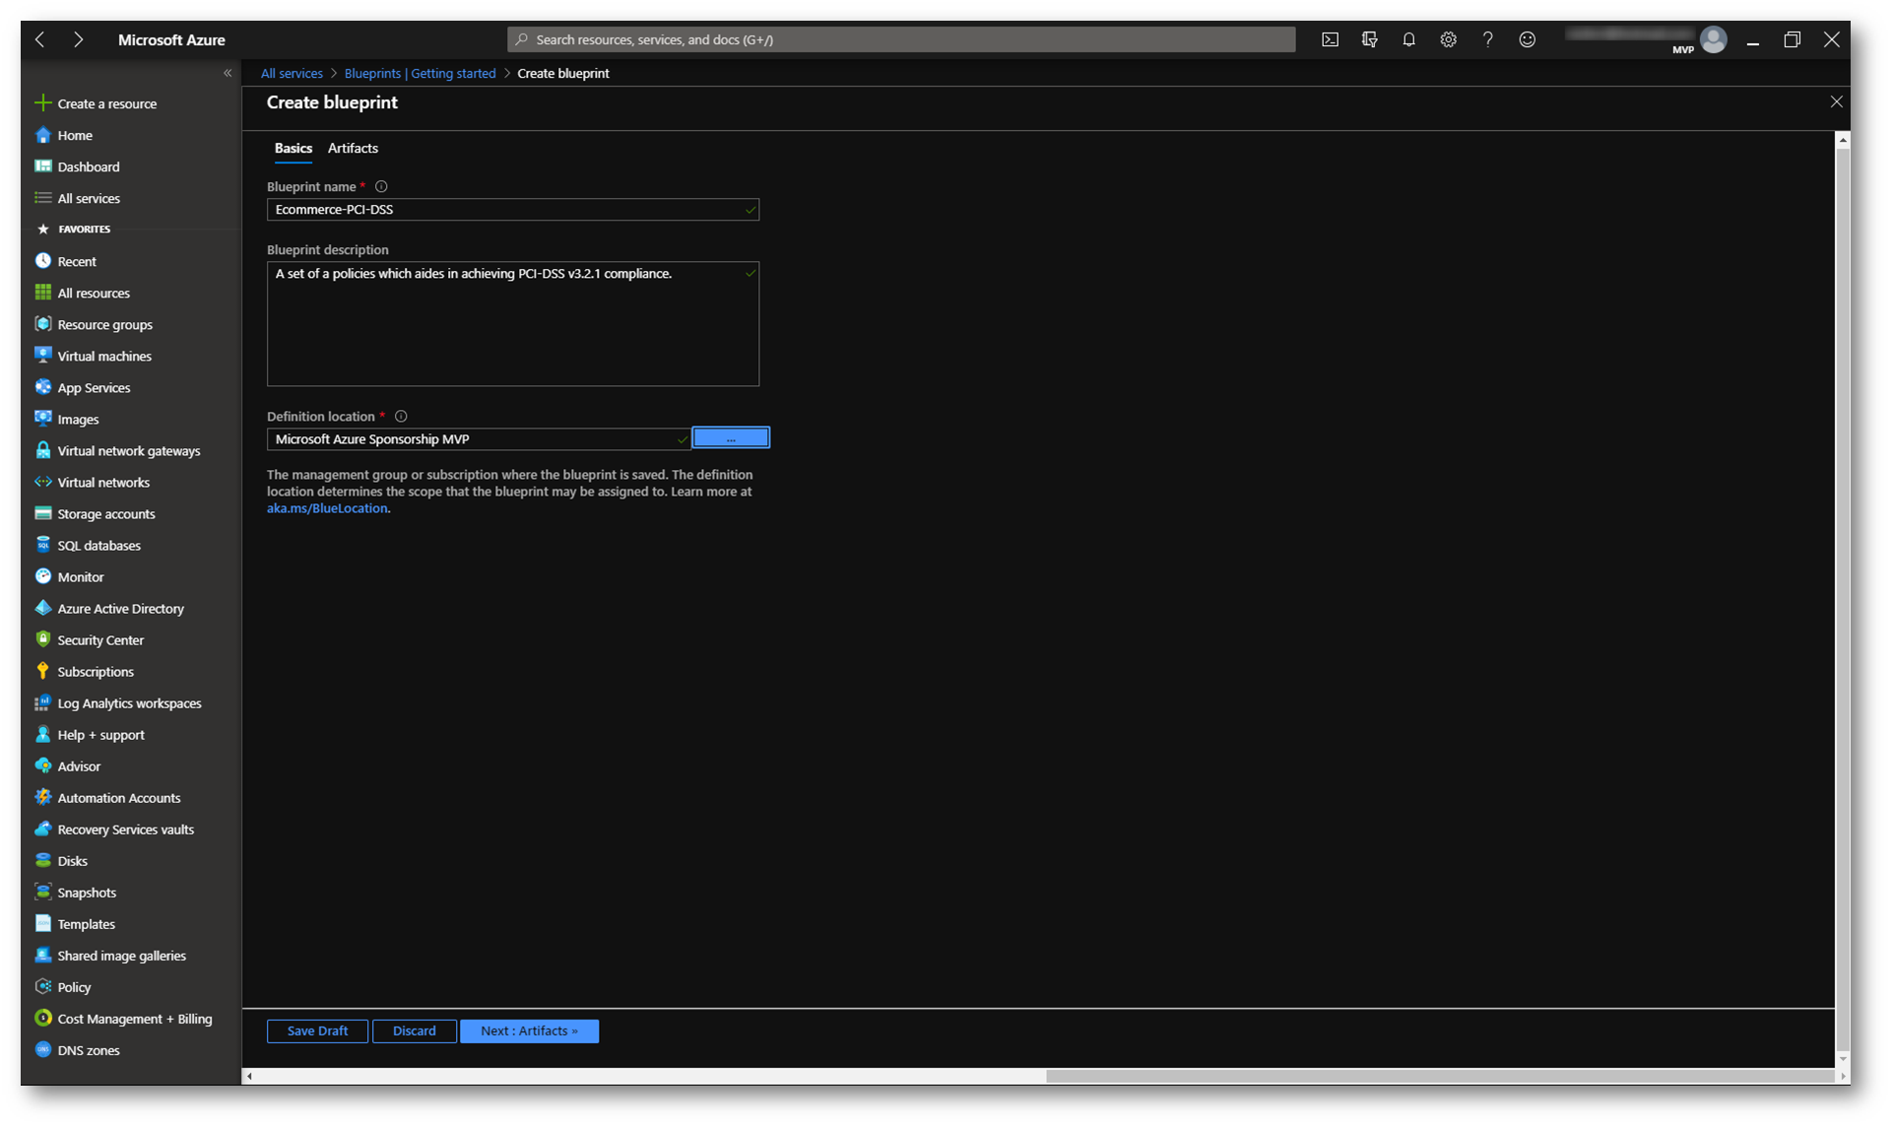Open Virtual network gateways in sidebar
The image size is (1892, 1127).
tap(118, 450)
